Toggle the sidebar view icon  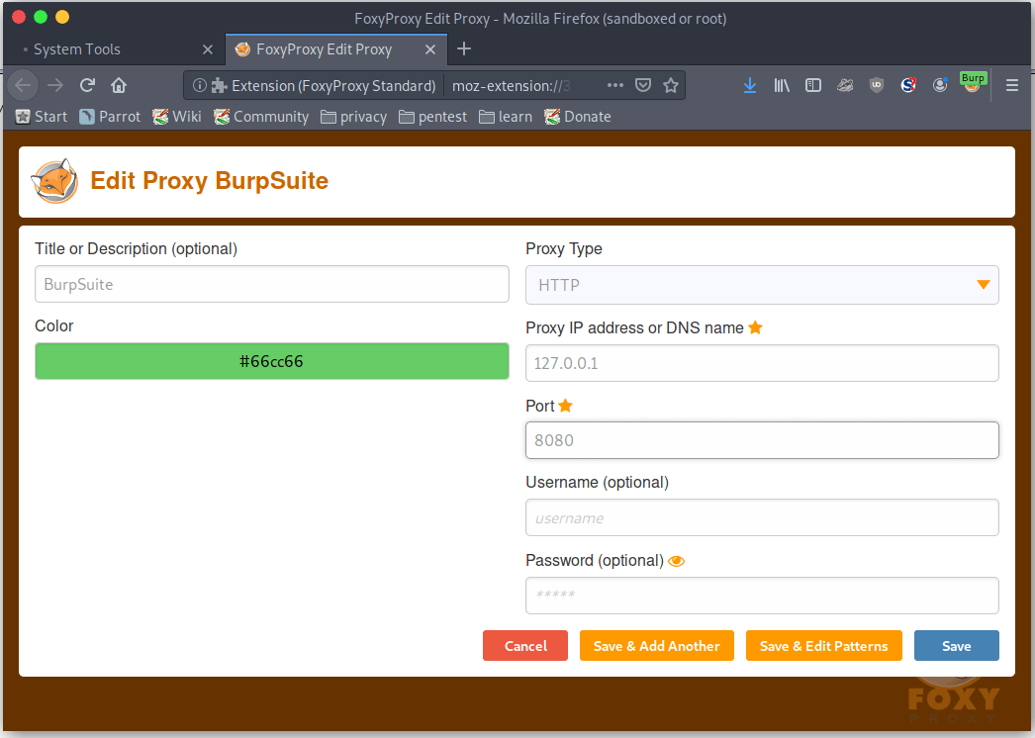[x=813, y=85]
